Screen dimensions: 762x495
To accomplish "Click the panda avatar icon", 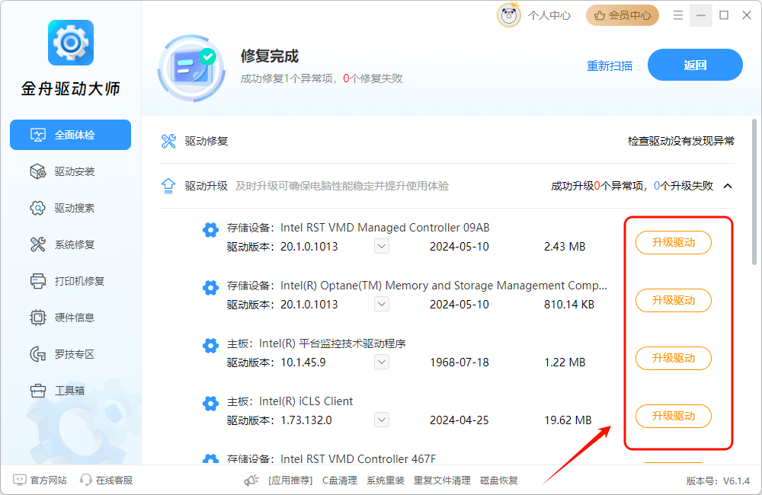I will pos(509,15).
